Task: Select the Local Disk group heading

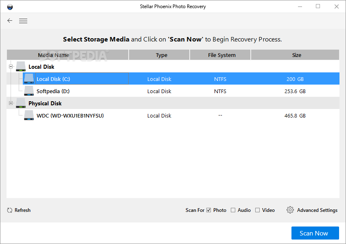Action: click(41, 67)
